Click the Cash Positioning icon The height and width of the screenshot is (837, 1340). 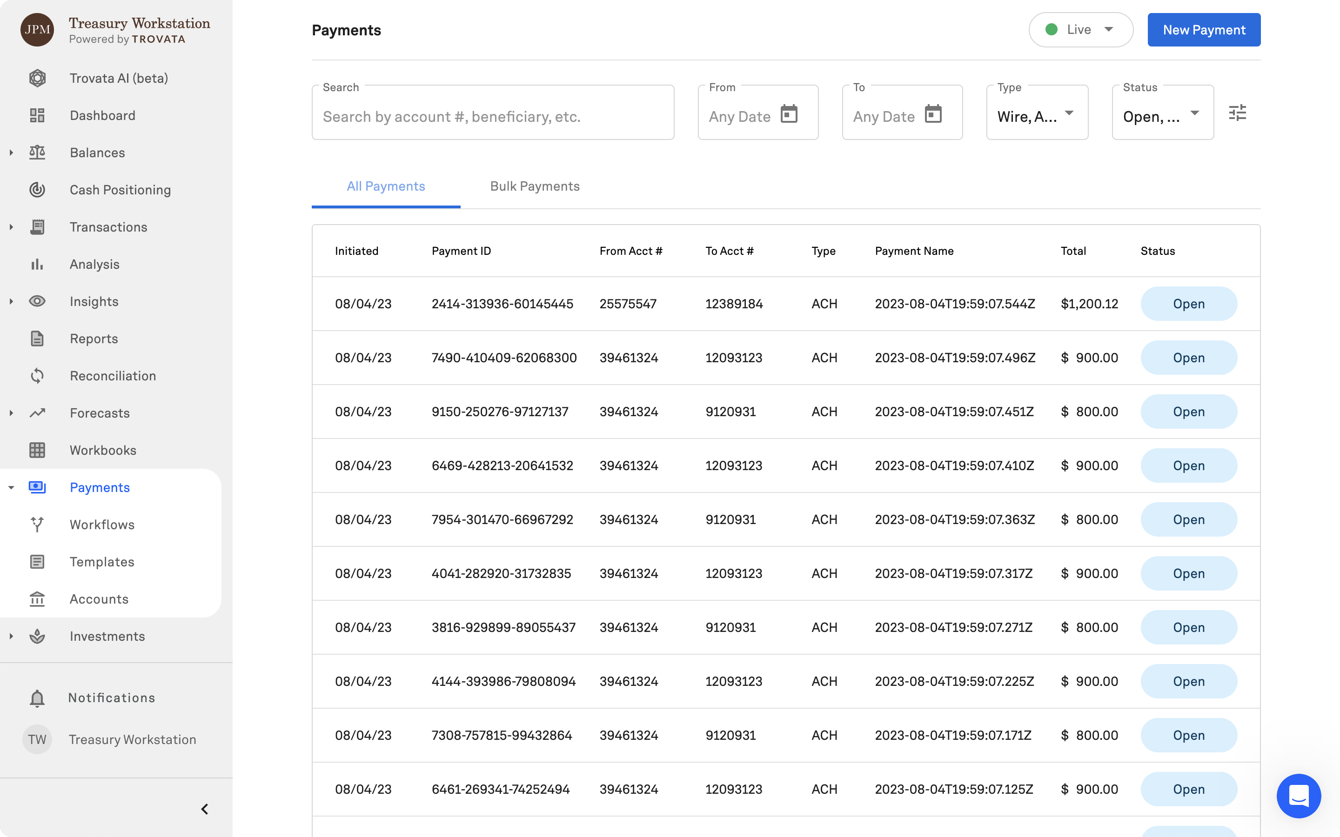click(37, 190)
